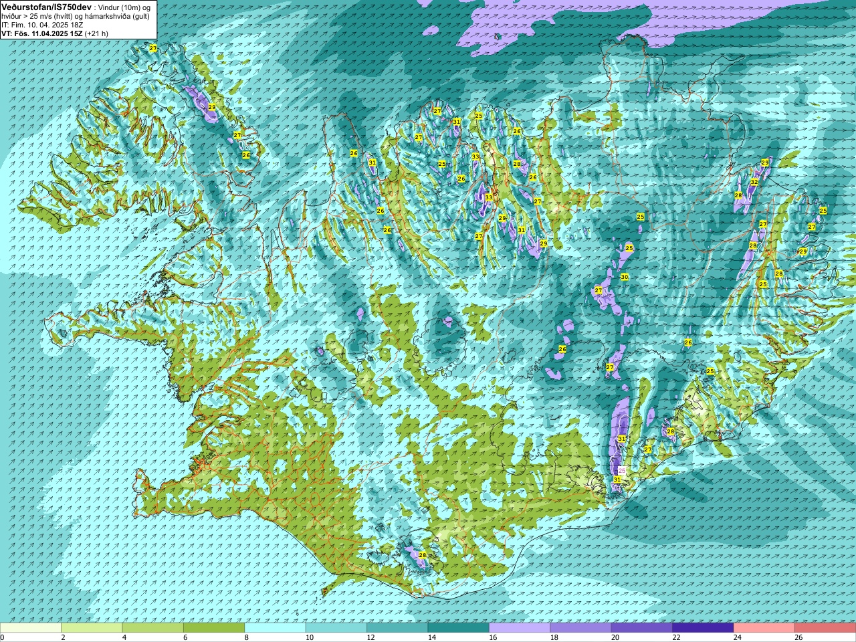856x642 pixels.
Task: Choose the medium teal 12–14 legend swatch
Action: pyautogui.click(x=397, y=628)
